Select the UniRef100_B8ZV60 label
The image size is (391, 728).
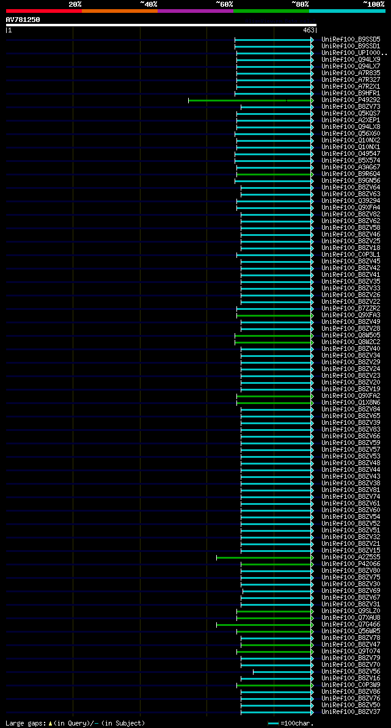[351, 511]
